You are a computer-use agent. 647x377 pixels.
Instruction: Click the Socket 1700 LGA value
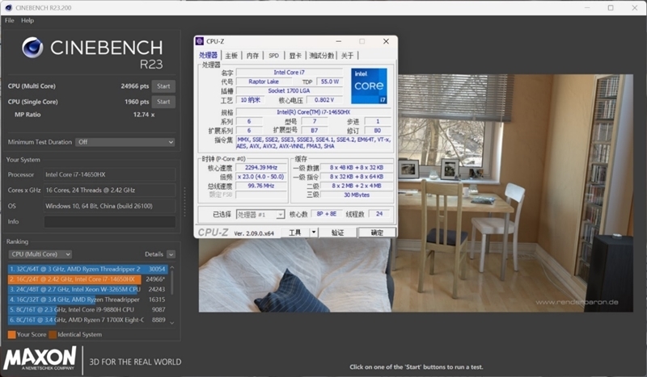[x=290, y=90]
